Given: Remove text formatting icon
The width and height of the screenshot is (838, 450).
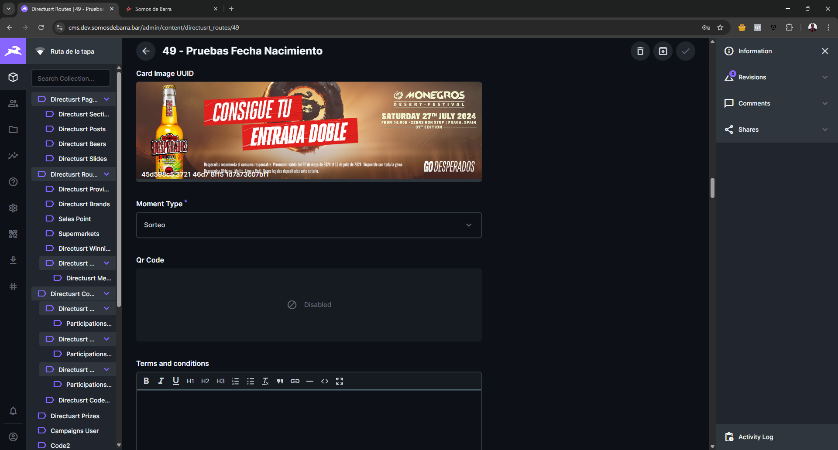Looking at the screenshot, I should click(x=265, y=381).
